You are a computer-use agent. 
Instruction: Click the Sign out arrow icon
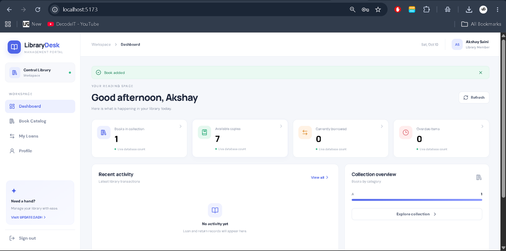12,238
